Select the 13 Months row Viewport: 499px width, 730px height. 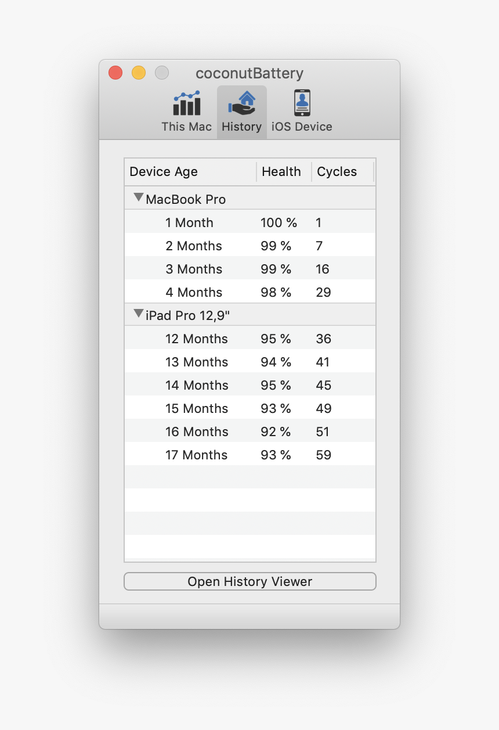pyautogui.click(x=250, y=362)
